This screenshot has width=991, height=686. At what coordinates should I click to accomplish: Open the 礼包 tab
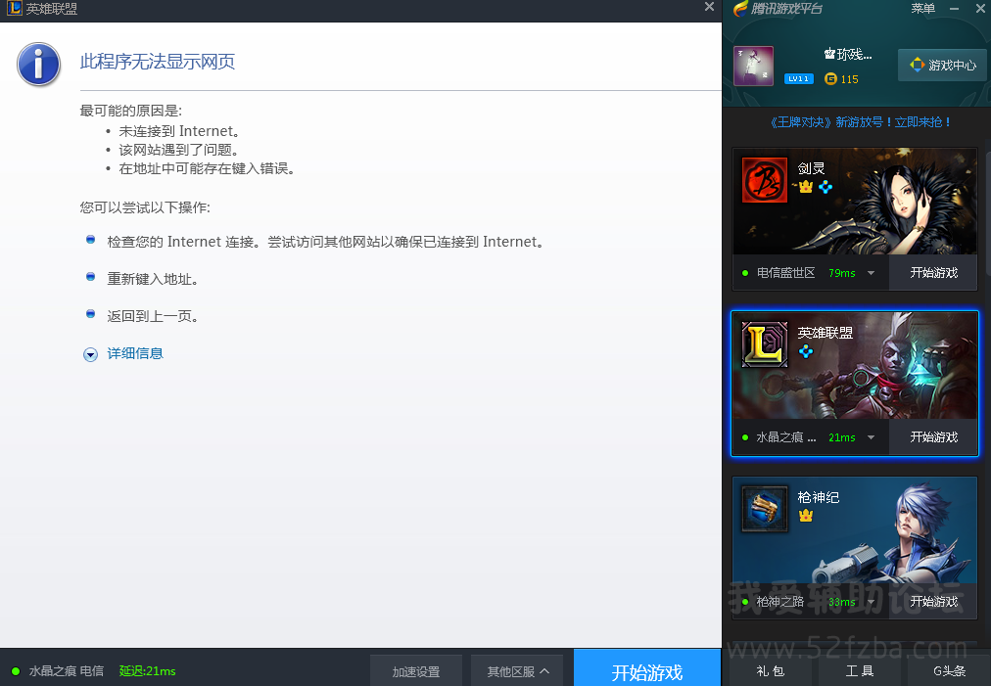[771, 671]
